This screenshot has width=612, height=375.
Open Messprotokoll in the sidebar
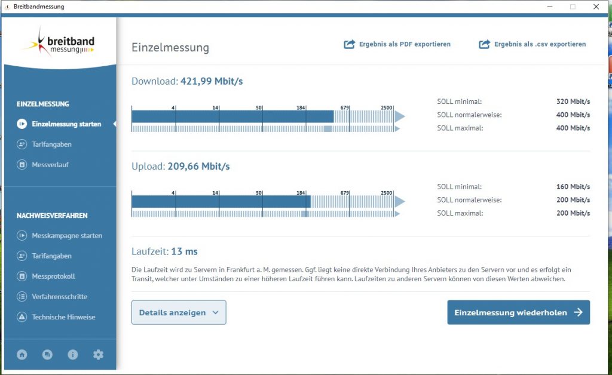[x=53, y=276]
